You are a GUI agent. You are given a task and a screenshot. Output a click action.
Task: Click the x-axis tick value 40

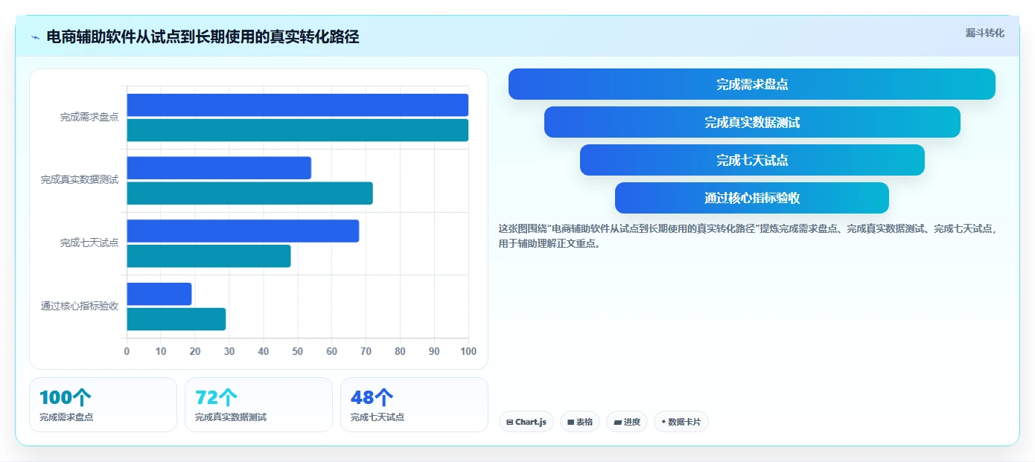tap(264, 351)
